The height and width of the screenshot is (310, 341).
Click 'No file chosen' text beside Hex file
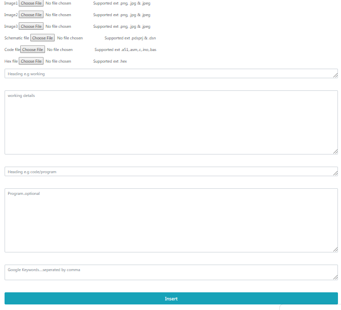tap(58, 61)
